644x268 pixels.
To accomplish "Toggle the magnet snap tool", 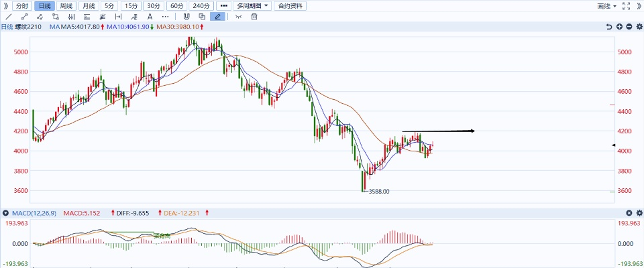I will [186, 17].
